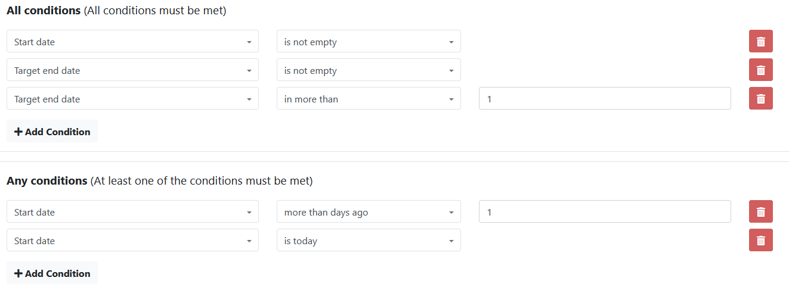Viewport: 789px width, 290px height.
Task: Expand the is today operator dropdown
Action: coord(369,241)
